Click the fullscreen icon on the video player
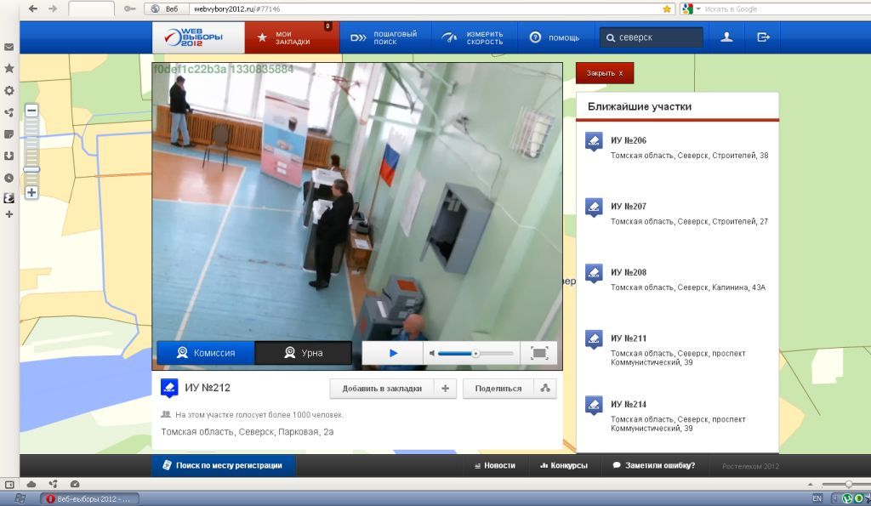The width and height of the screenshot is (871, 506). 538,353
